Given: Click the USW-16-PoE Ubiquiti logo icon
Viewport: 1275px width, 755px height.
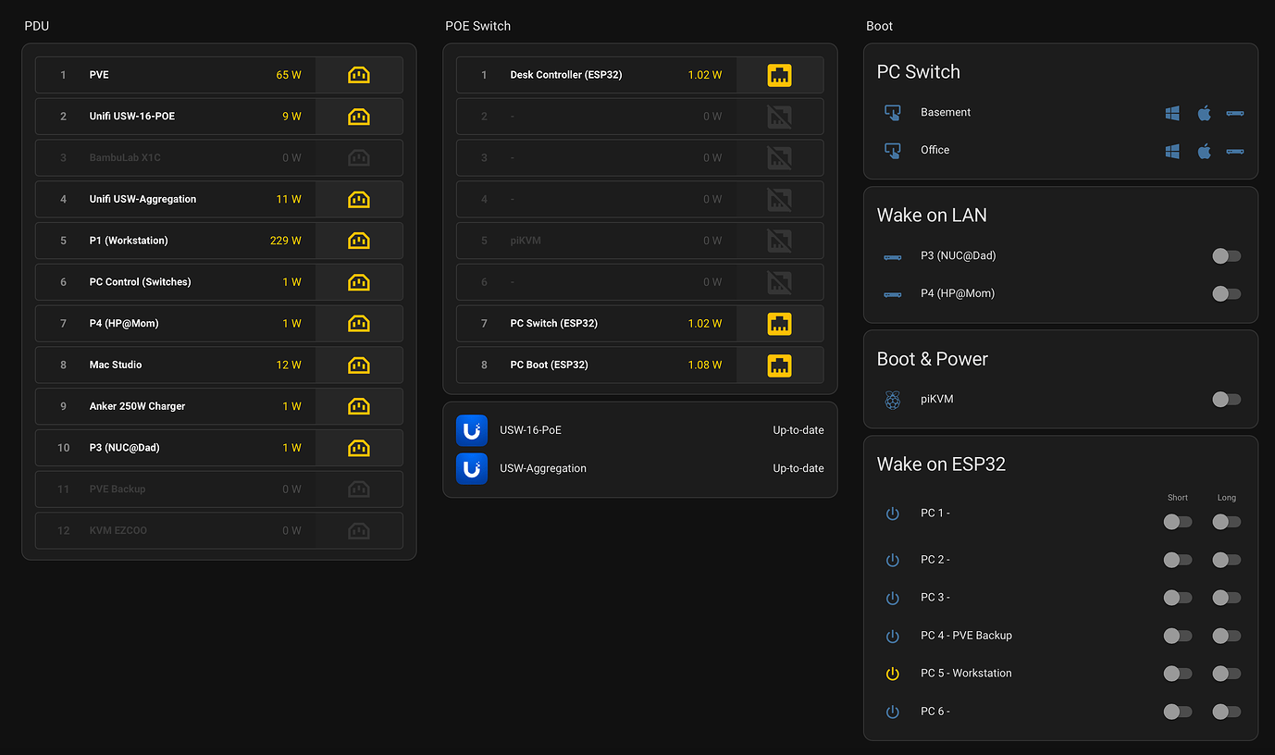Looking at the screenshot, I should [x=472, y=430].
